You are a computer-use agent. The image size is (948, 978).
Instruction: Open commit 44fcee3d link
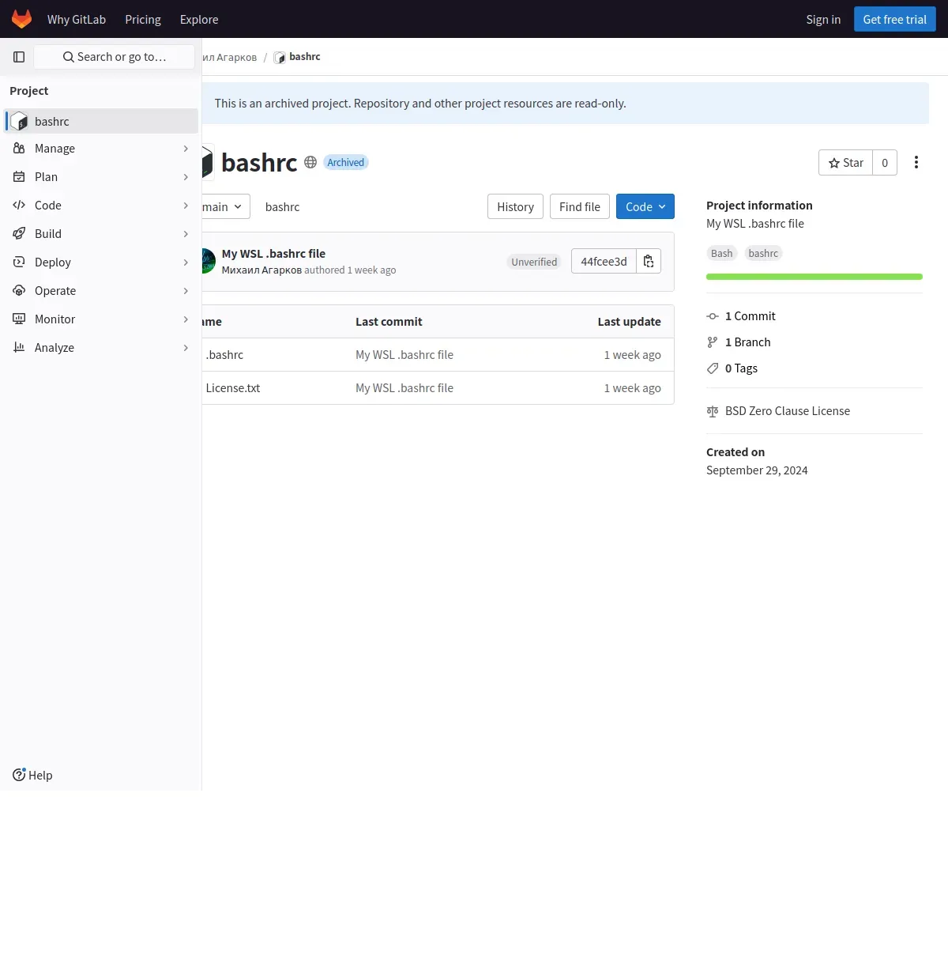pos(604,261)
